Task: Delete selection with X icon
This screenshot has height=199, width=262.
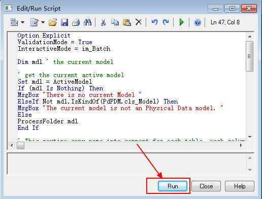Action: click(x=139, y=22)
